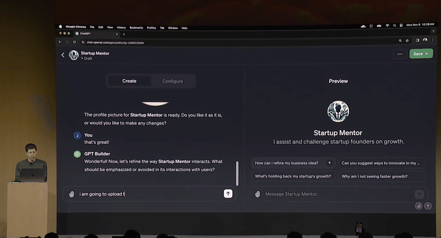Click the Preview send arrow button
The height and width of the screenshot is (238, 441).
point(419,194)
